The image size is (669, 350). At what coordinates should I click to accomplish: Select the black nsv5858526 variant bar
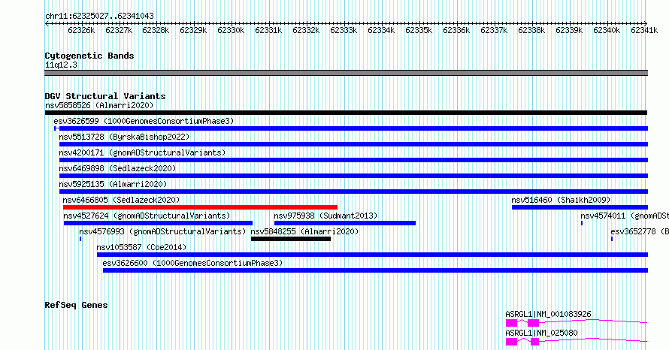click(x=346, y=113)
